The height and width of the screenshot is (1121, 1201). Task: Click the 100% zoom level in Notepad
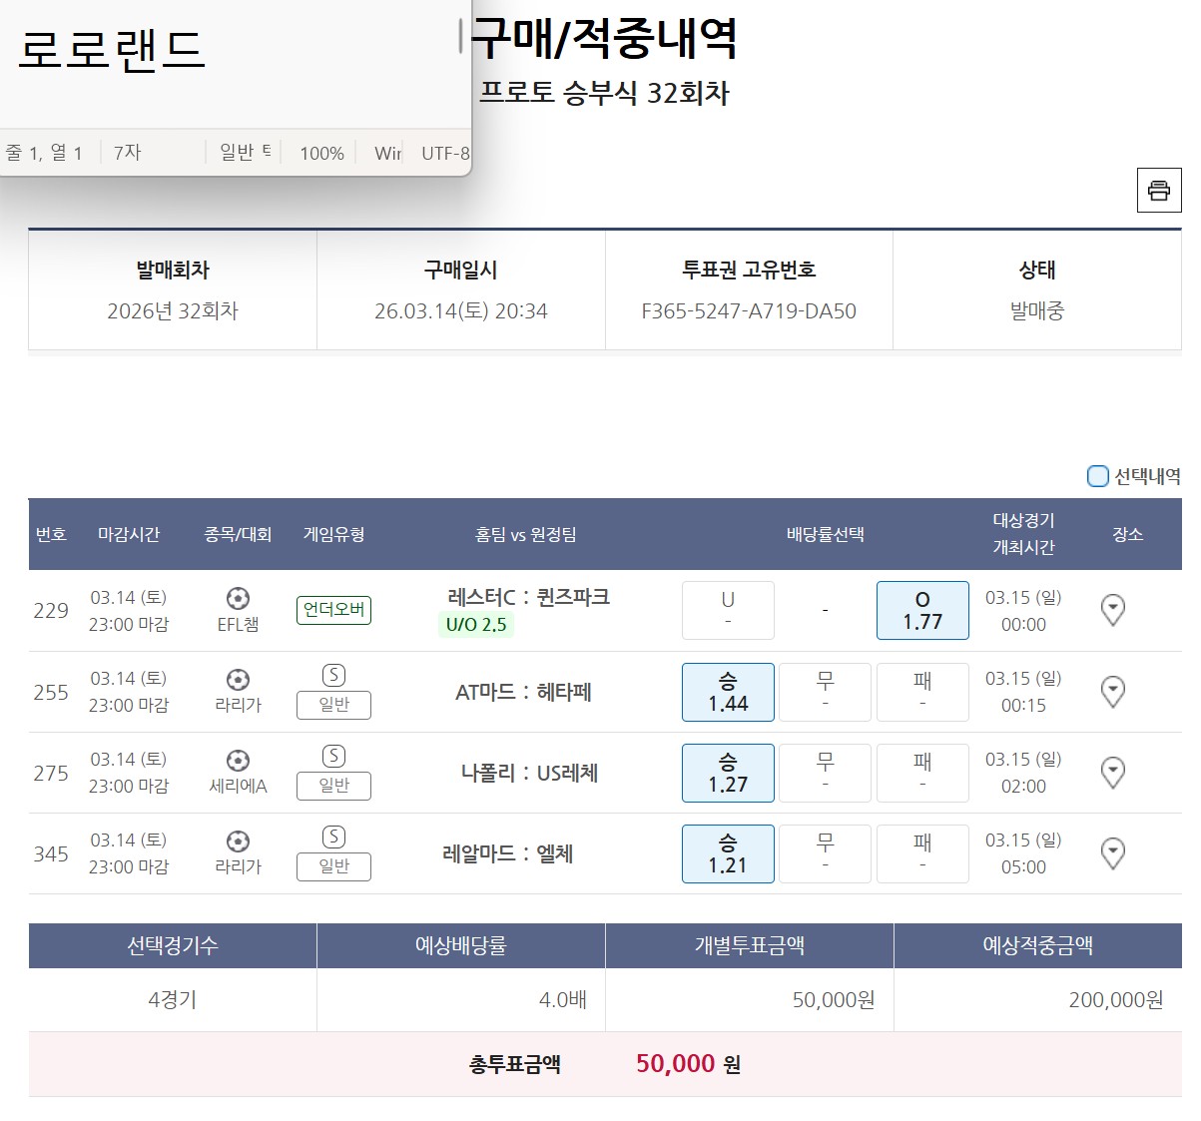tap(321, 153)
